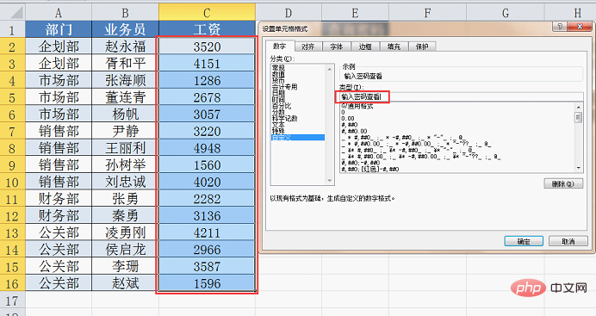596x316 pixels.
Task: Select the 财务部 cell in row 11
Action: pos(59,199)
